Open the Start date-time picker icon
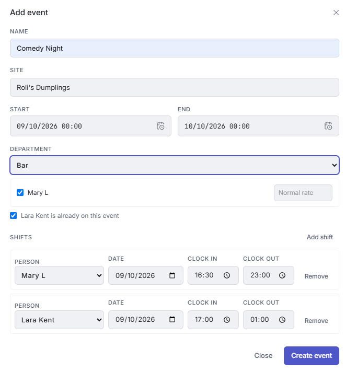Image resolution: width=346 pixels, height=372 pixels. pos(160,126)
